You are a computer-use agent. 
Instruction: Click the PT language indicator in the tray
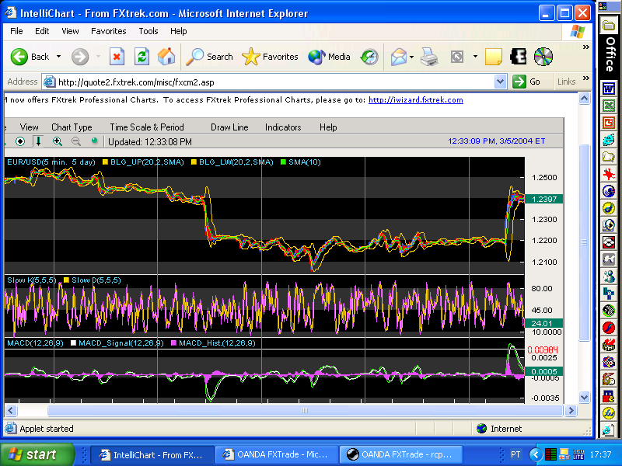pyautogui.click(x=515, y=454)
